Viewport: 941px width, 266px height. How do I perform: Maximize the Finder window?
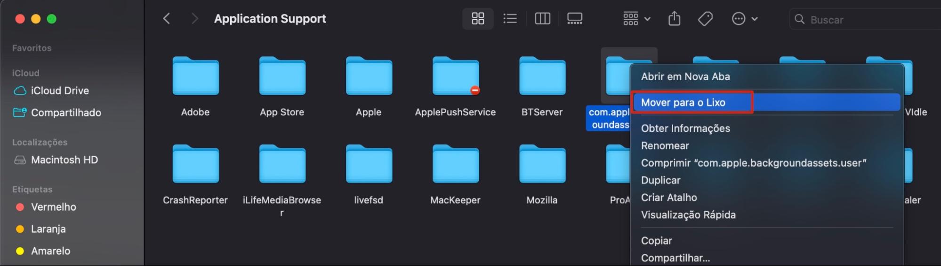52,19
